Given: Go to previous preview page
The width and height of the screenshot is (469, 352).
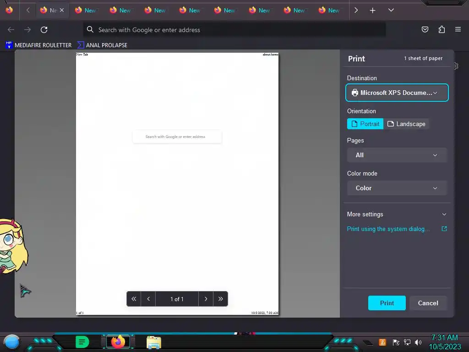Looking at the screenshot, I should point(148,299).
